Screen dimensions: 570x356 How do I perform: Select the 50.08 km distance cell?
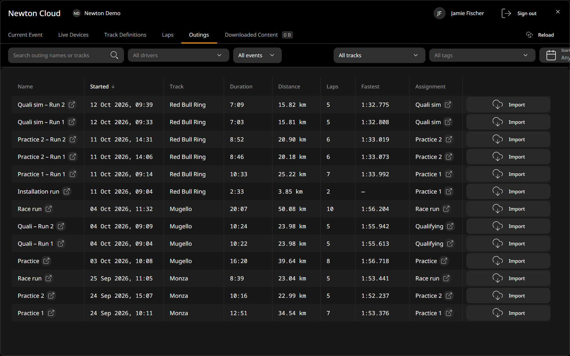tap(292, 209)
